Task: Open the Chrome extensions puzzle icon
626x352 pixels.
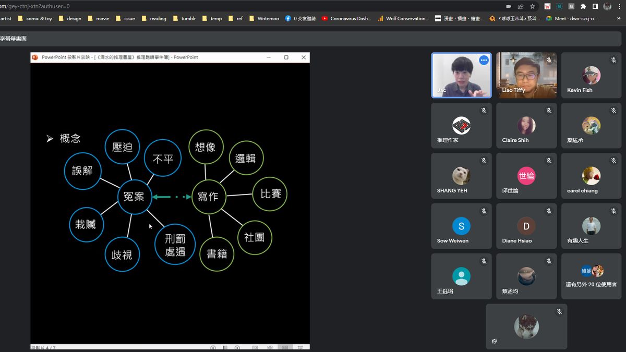Action: (583, 6)
